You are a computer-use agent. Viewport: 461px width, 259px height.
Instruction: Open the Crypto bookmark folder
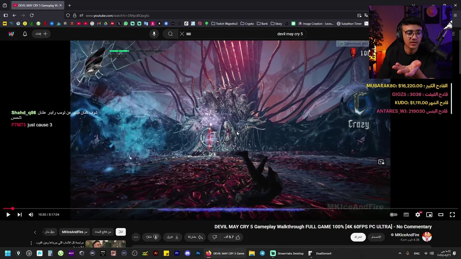247,24
